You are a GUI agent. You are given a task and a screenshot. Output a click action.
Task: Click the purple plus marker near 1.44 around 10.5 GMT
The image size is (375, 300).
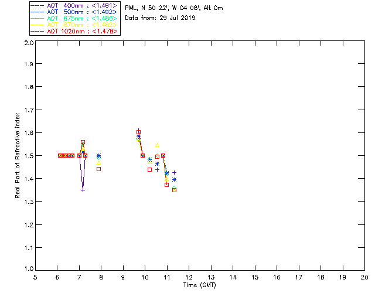tap(157, 170)
